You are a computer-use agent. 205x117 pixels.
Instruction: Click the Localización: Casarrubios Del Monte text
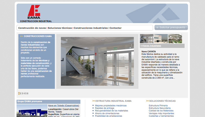coord(63,111)
